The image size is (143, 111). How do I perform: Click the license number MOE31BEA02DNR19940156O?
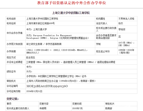[47, 86]
